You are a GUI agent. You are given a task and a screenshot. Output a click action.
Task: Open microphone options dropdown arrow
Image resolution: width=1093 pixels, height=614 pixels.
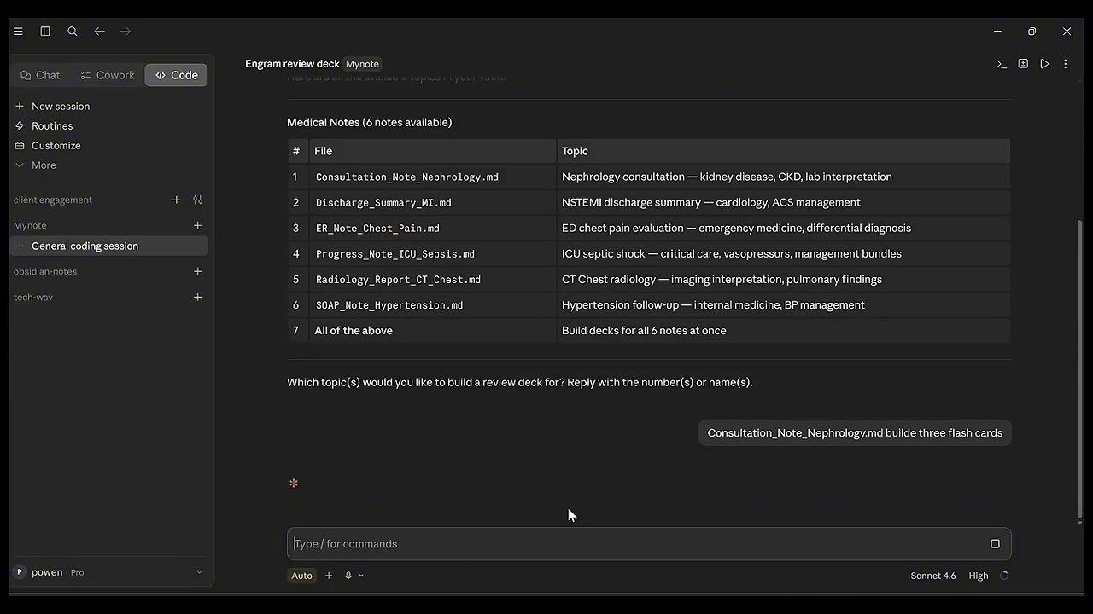pyautogui.click(x=361, y=576)
